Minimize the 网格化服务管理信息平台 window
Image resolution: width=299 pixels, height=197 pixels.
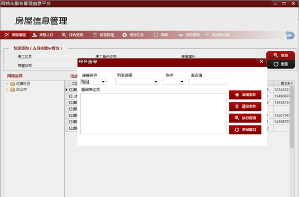(276, 3)
